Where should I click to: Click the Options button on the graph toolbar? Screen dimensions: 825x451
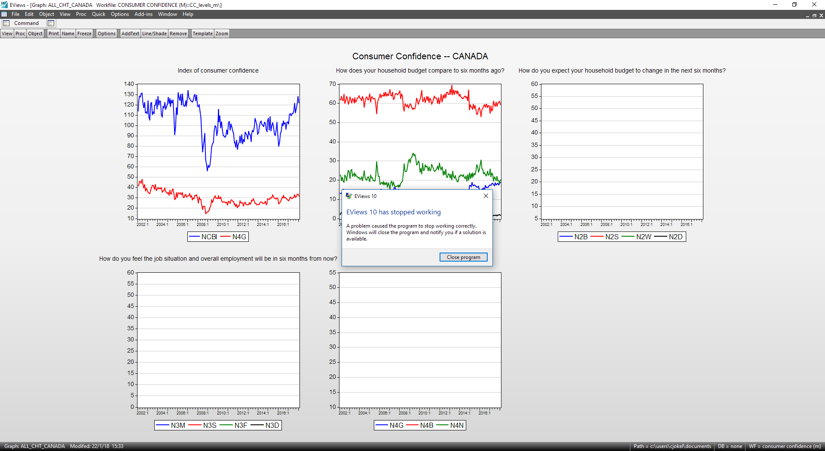point(107,34)
